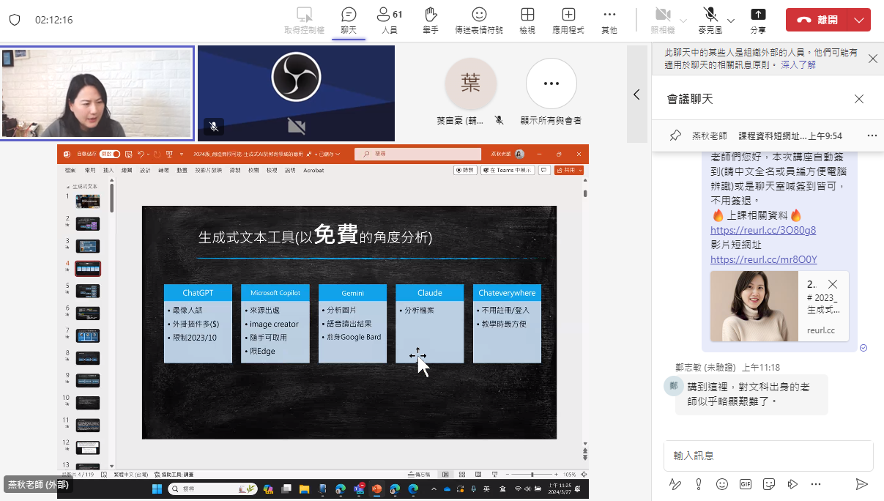This screenshot has width=884, height=501.
Task: Toggle 自動儲存 switch in shared PowerPoint
Action: coord(110,155)
